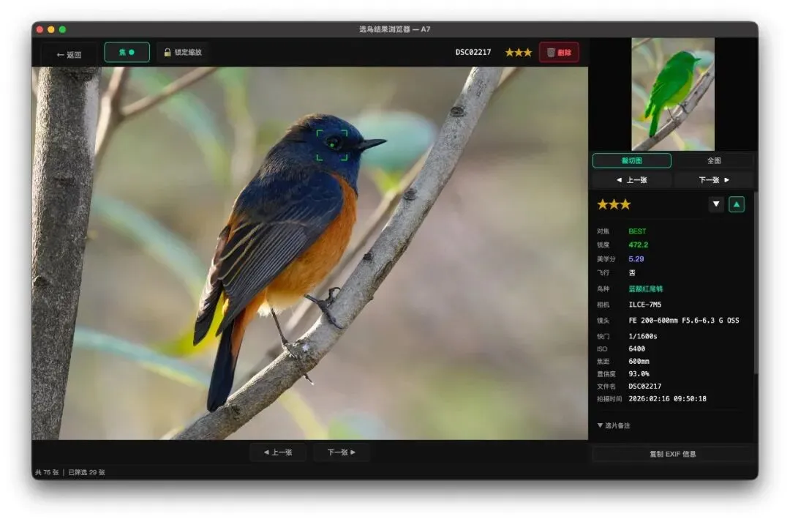Click the three gold stars in the info panel
790x522 pixels.
coord(614,204)
